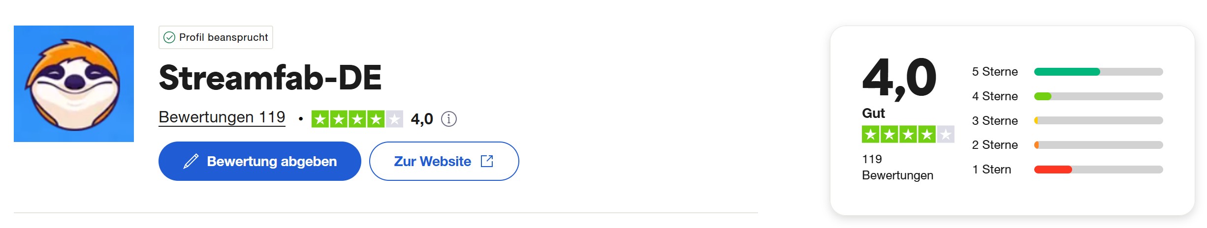
Task: Select the 1 Stern rating row
Action: click(1067, 170)
